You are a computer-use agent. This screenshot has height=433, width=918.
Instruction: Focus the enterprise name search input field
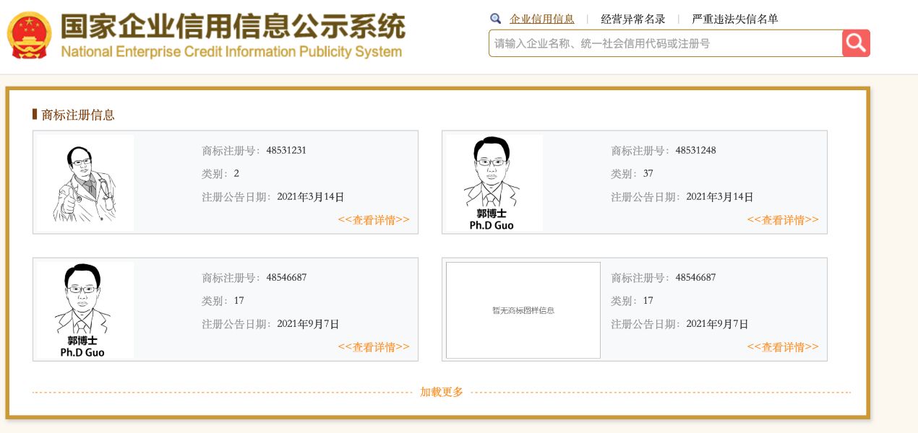point(665,43)
